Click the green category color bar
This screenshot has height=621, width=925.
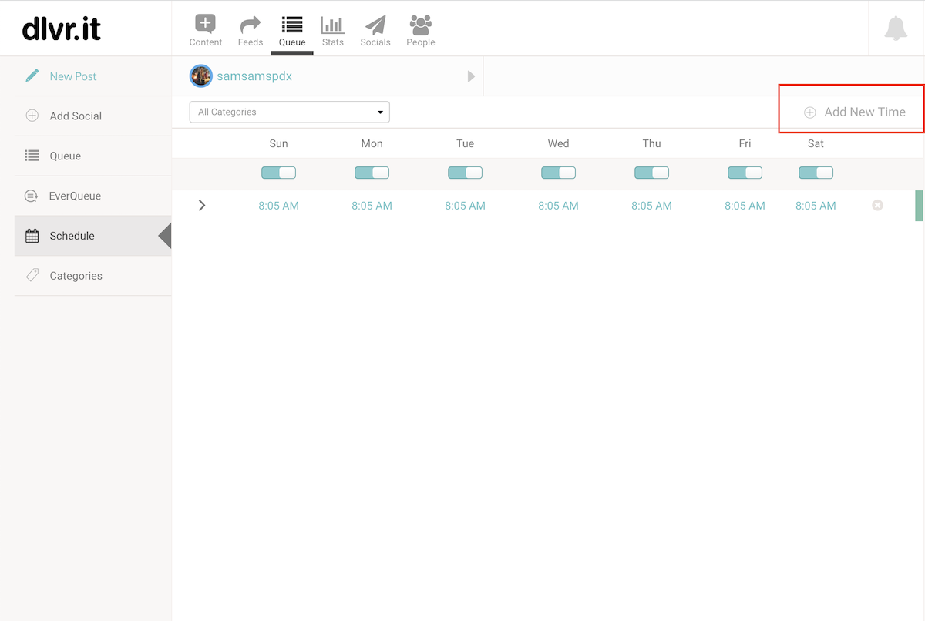[x=919, y=205]
